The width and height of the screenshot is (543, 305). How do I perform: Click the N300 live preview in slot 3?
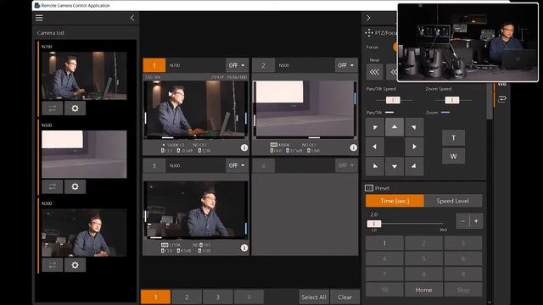click(x=196, y=210)
